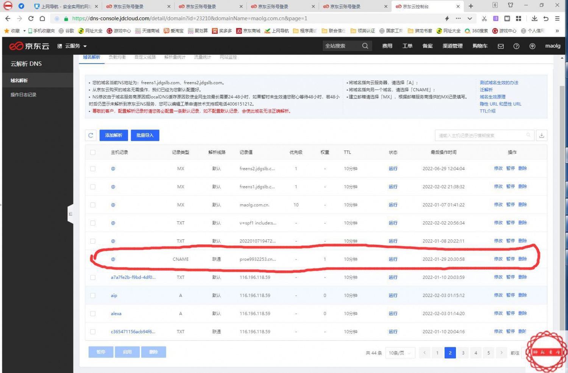Image resolution: width=568 pixels, height=373 pixels.
Task: Click the magnifier icon in 全站搜索
Action: pos(365,46)
